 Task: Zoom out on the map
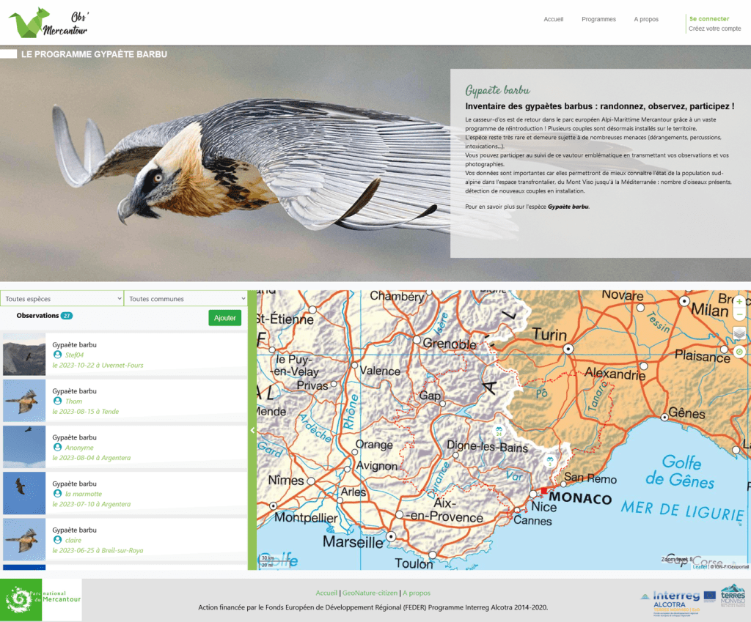click(x=739, y=315)
